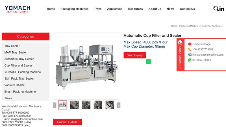Image resolution: width=226 pixels, height=127 pixels.
Task: Click info@autosealmachine.com in service panel
Action: [208, 55]
